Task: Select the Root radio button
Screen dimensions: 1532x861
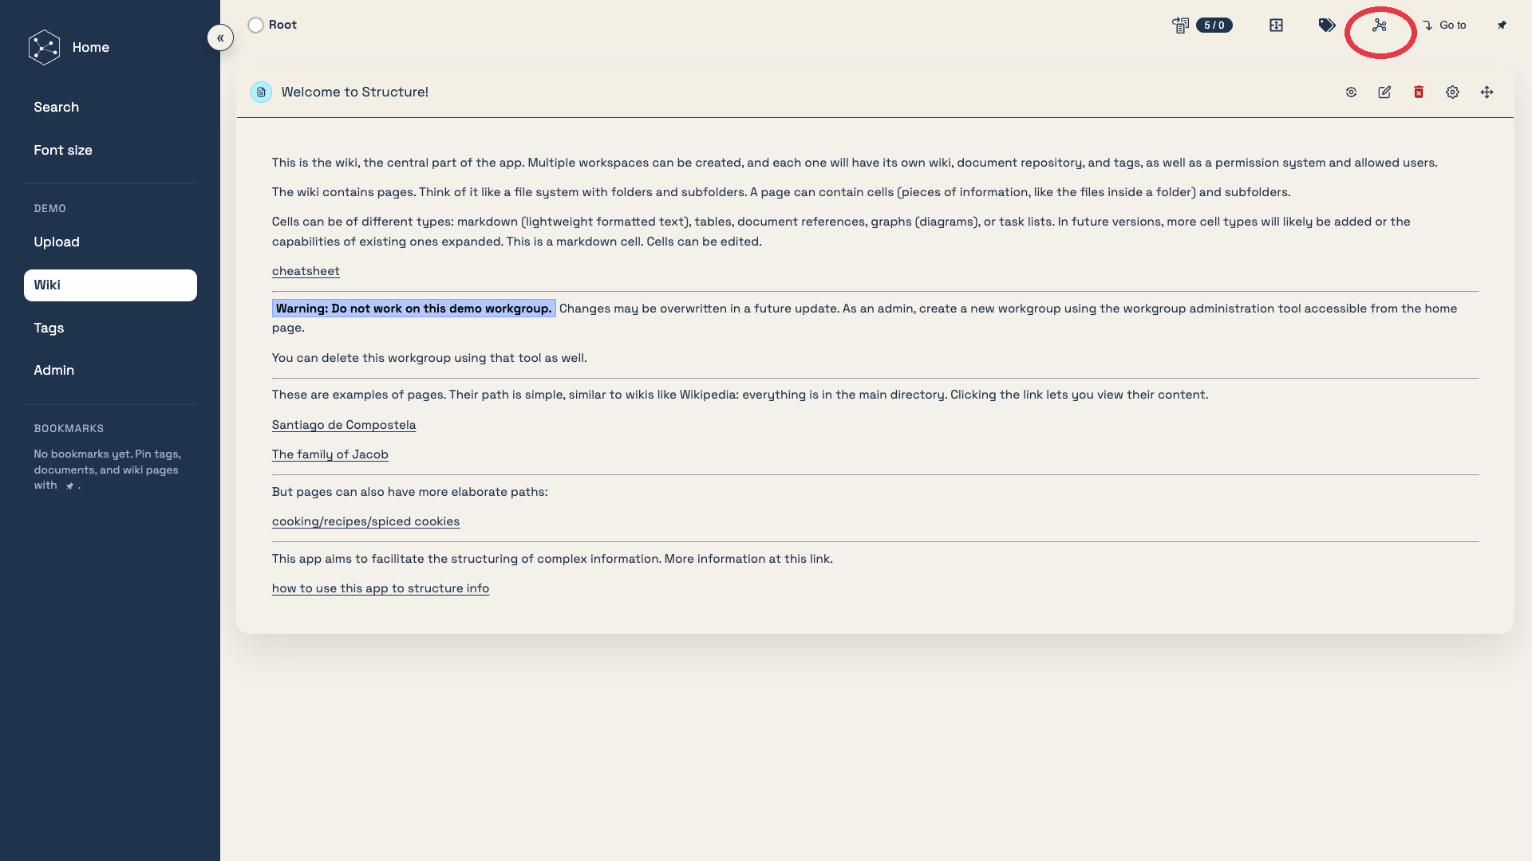Action: (255, 26)
